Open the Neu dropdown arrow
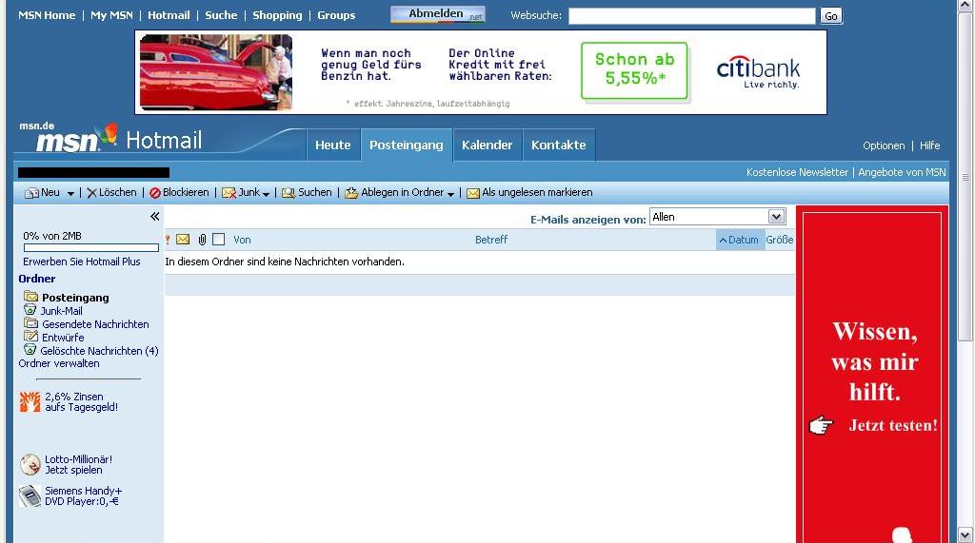This screenshot has width=975, height=543. 70,194
